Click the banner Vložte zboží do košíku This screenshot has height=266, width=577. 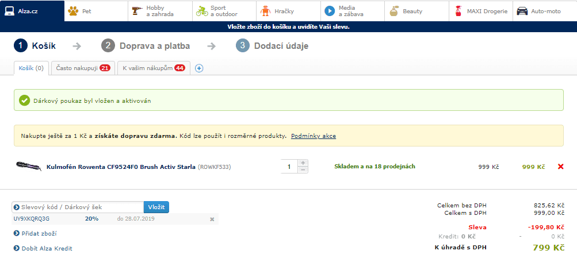289,27
